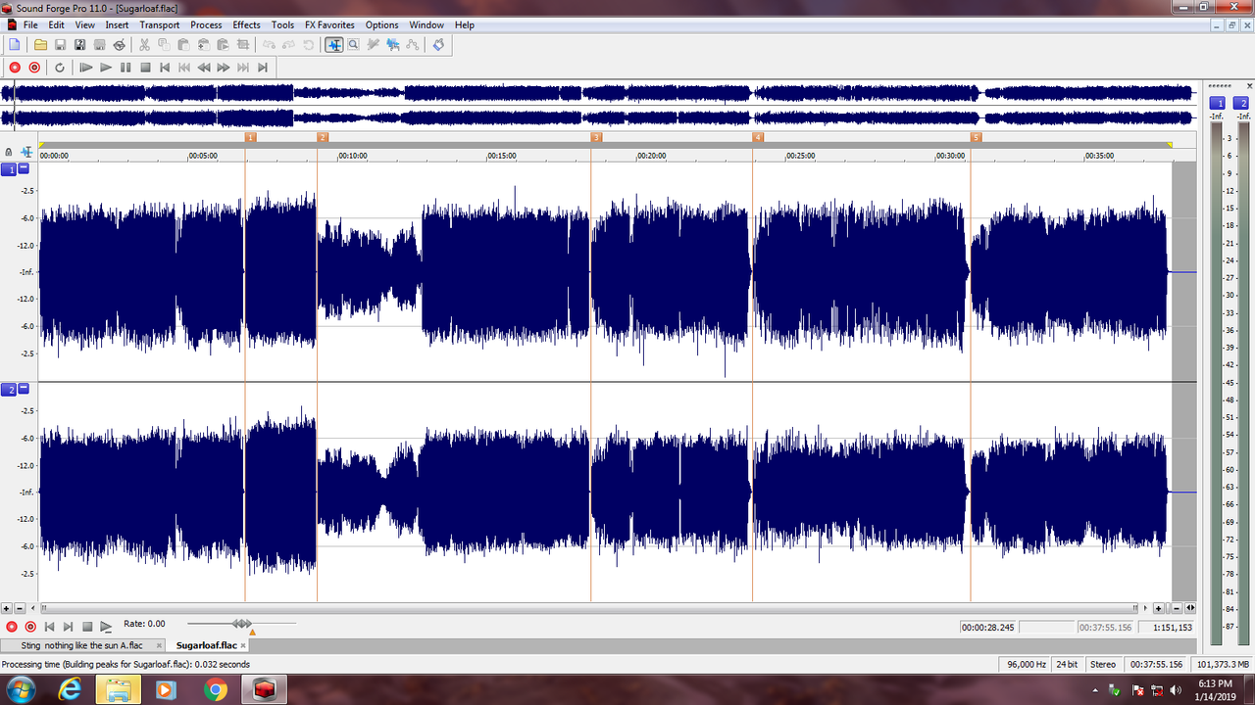Save the file with the Save icon
Image resolution: width=1255 pixels, height=705 pixels.
point(60,44)
